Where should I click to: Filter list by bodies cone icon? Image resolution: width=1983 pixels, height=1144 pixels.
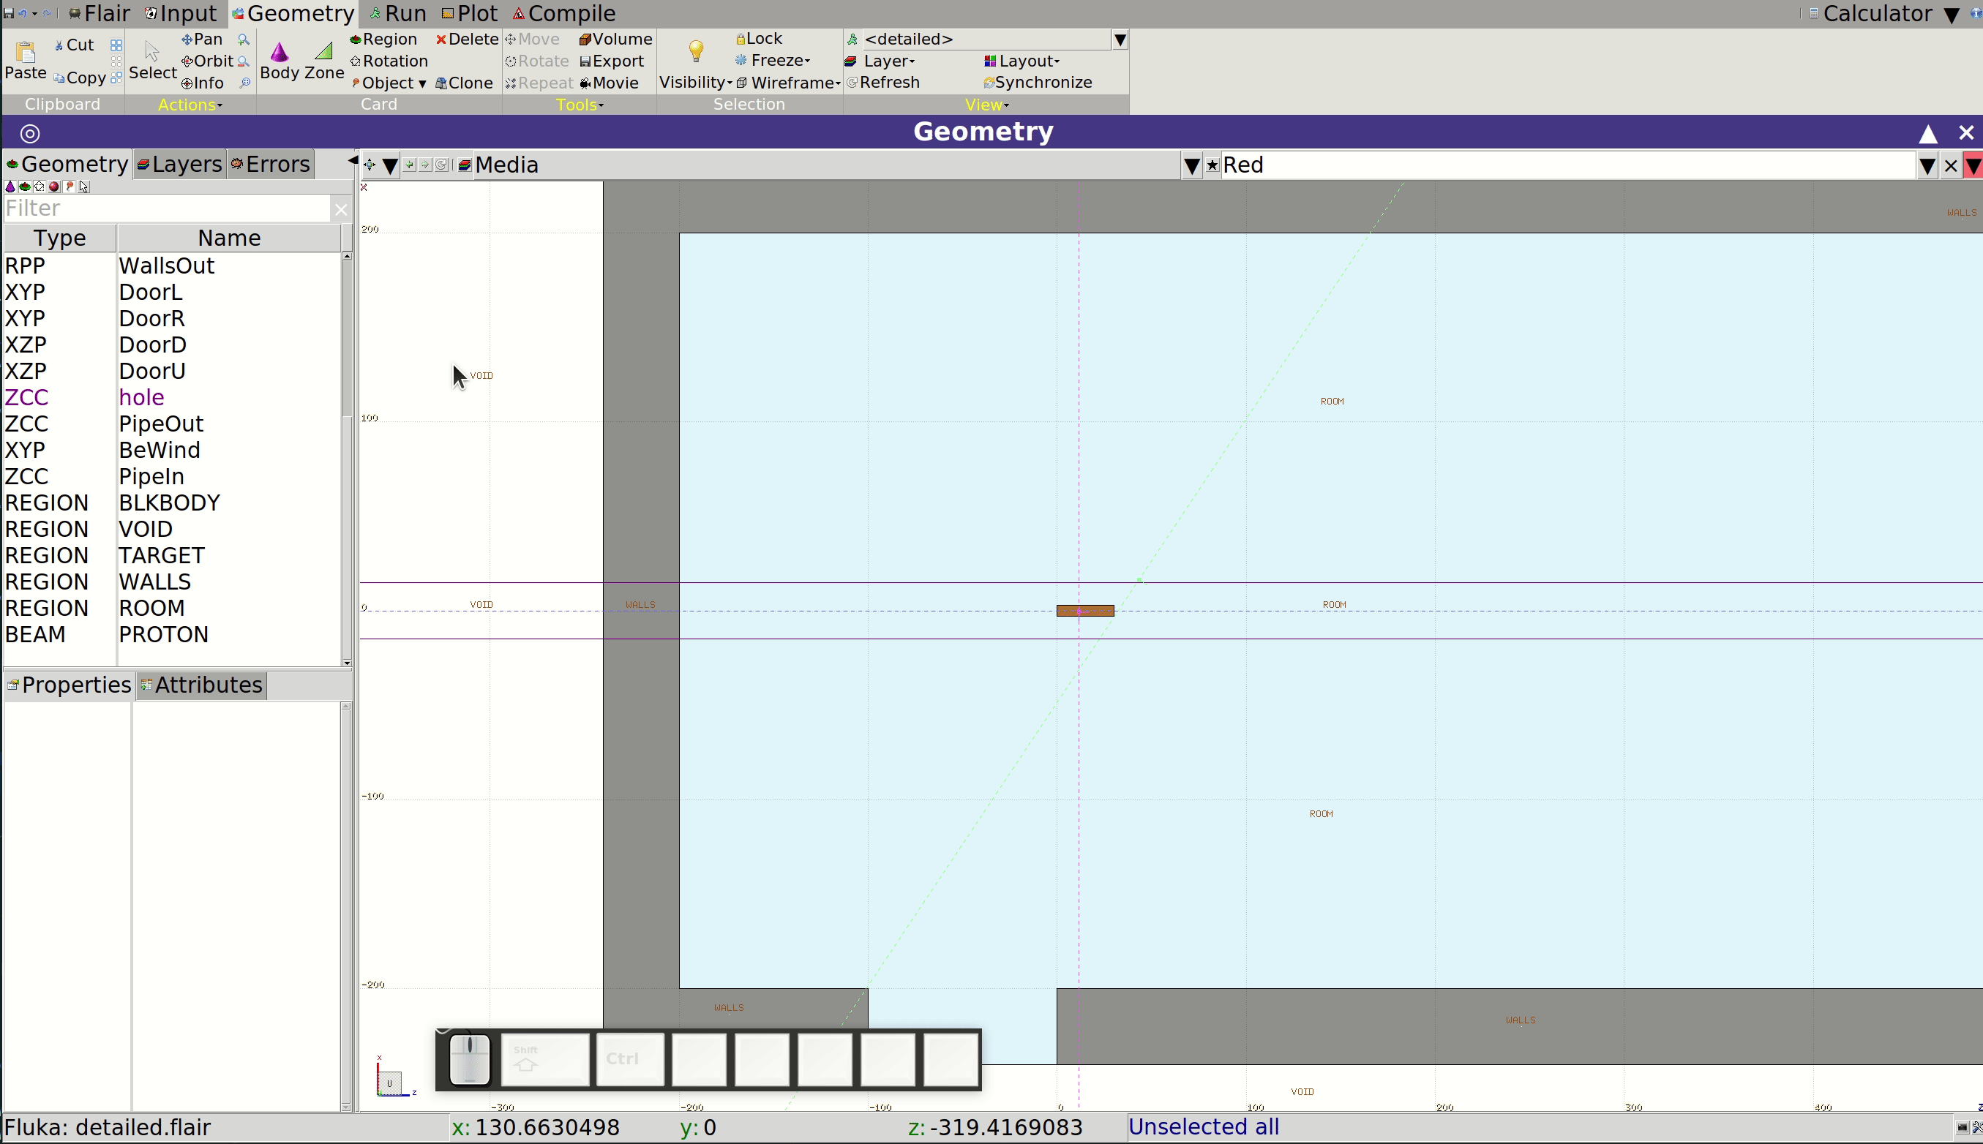click(10, 187)
